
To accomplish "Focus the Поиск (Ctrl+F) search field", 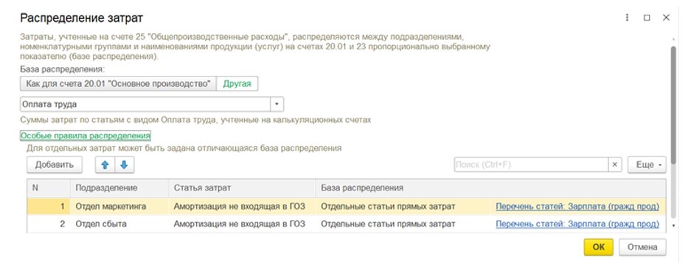I will tap(532, 165).
